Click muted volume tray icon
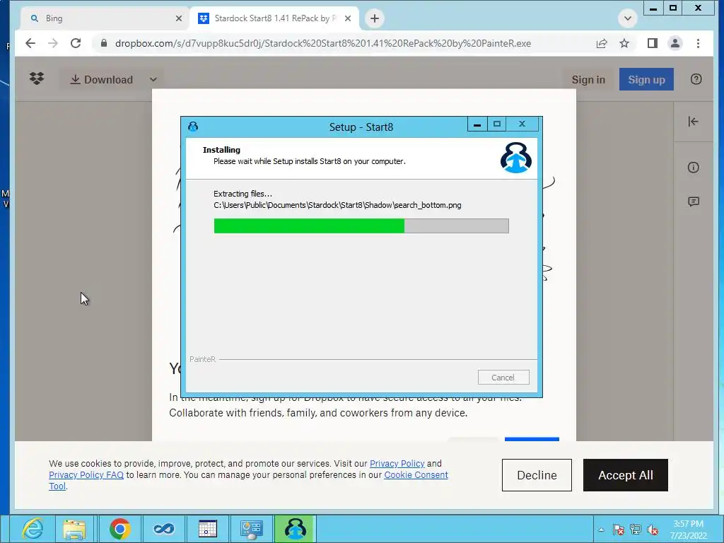This screenshot has height=543, width=724. [653, 530]
